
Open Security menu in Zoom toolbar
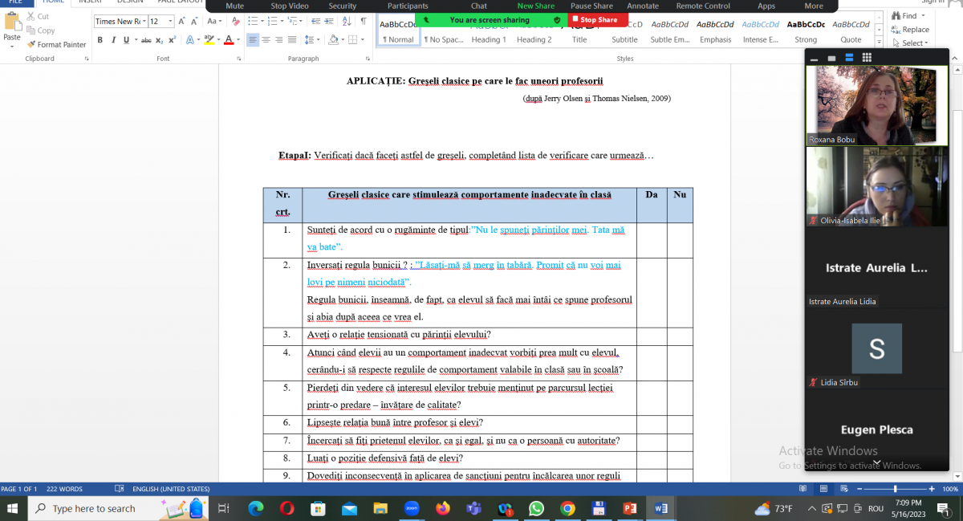pos(343,6)
